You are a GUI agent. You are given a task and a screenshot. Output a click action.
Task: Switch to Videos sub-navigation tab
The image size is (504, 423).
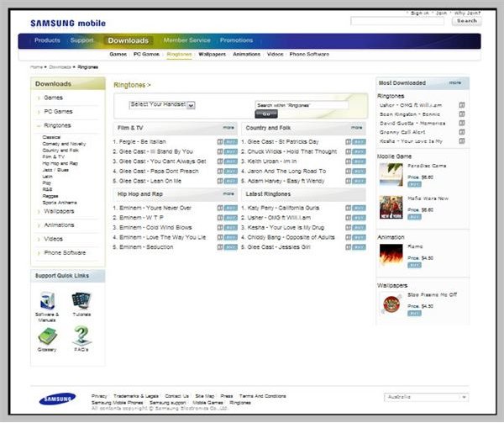coord(276,55)
